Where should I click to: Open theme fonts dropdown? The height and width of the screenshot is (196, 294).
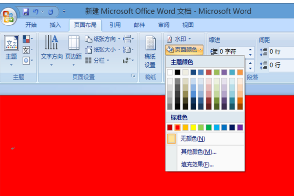click(27, 50)
